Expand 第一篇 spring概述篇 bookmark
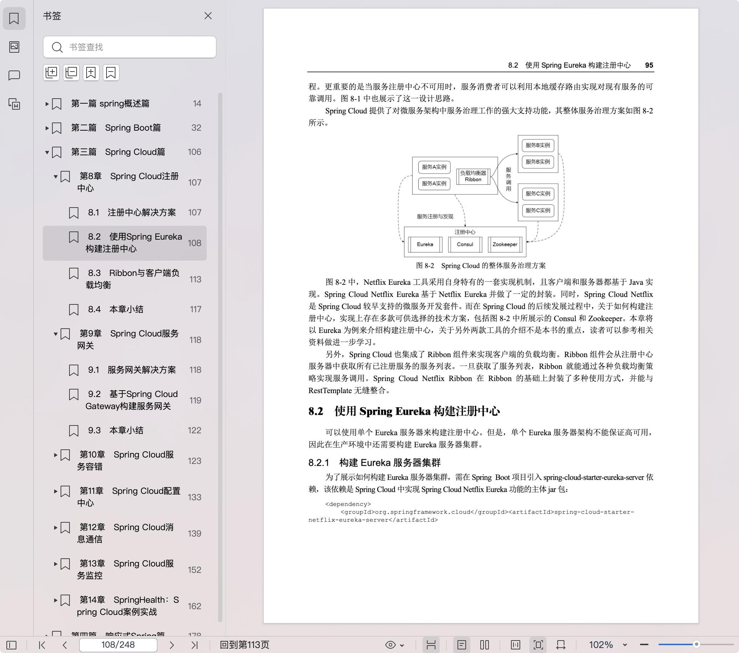The image size is (739, 653). click(x=47, y=104)
